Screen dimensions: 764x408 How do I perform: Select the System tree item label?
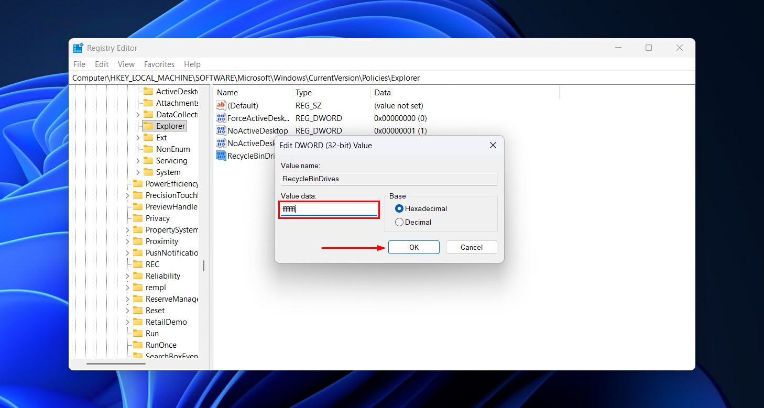click(168, 172)
